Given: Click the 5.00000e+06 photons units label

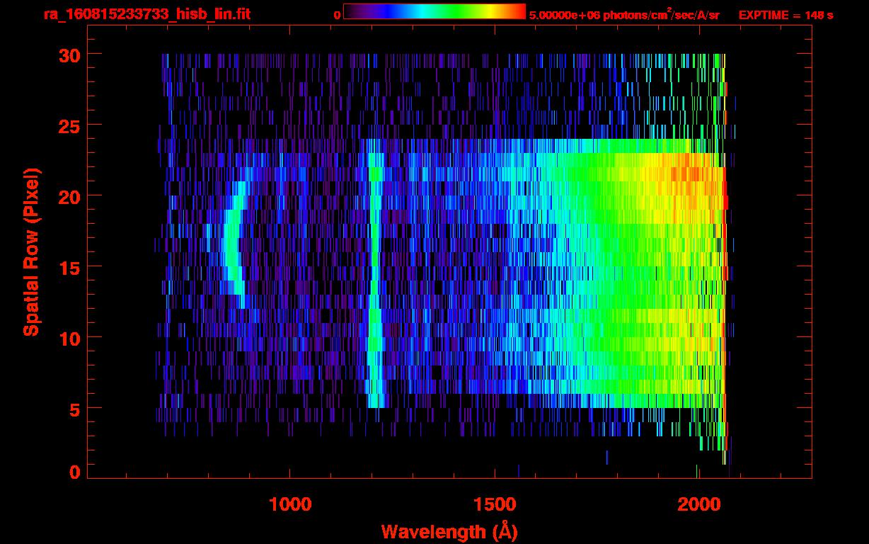Looking at the screenshot, I should [624, 14].
